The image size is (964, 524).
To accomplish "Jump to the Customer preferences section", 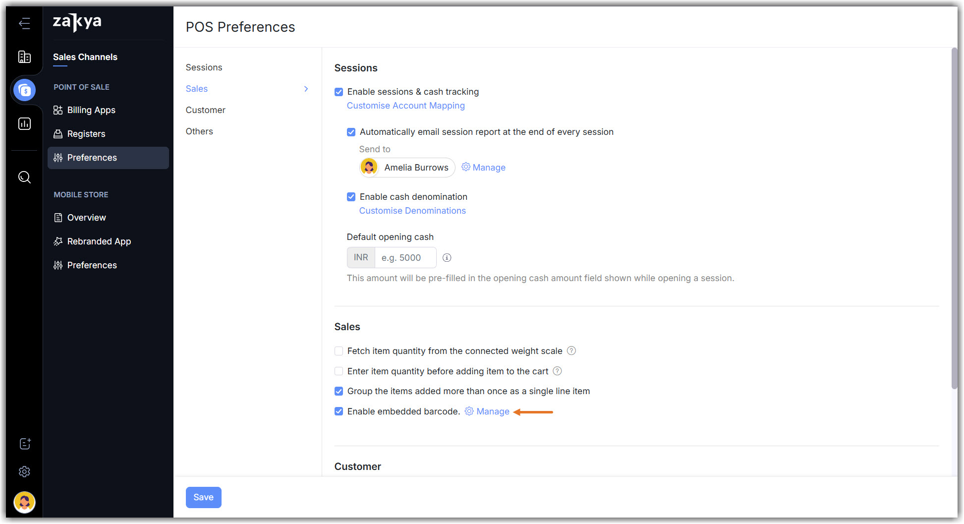I will 205,110.
